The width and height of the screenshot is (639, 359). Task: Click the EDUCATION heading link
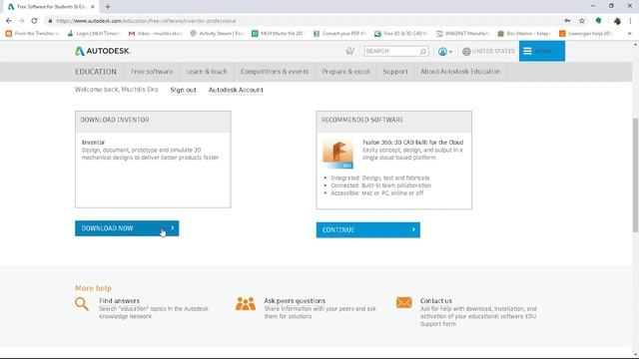coord(96,72)
